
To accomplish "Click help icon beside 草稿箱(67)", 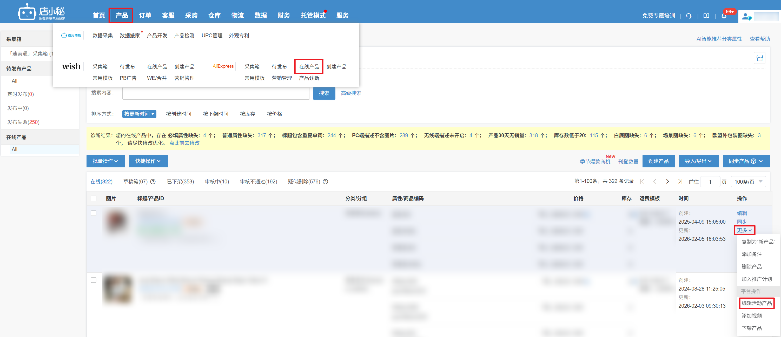I will (153, 182).
